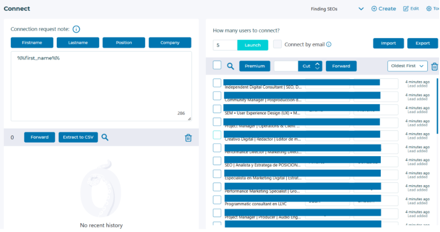Click Forward button in leads toolbar

pyautogui.click(x=341, y=66)
